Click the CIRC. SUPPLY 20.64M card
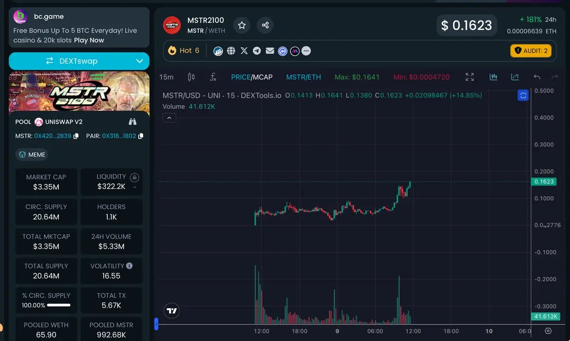Viewport: 570px width, 341px height. (x=46, y=212)
